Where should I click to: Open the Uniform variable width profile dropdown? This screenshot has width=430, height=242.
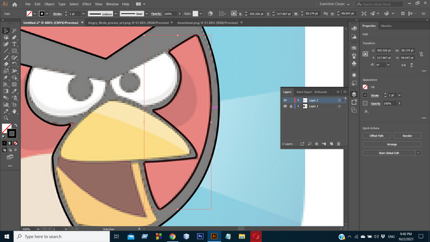116,13
